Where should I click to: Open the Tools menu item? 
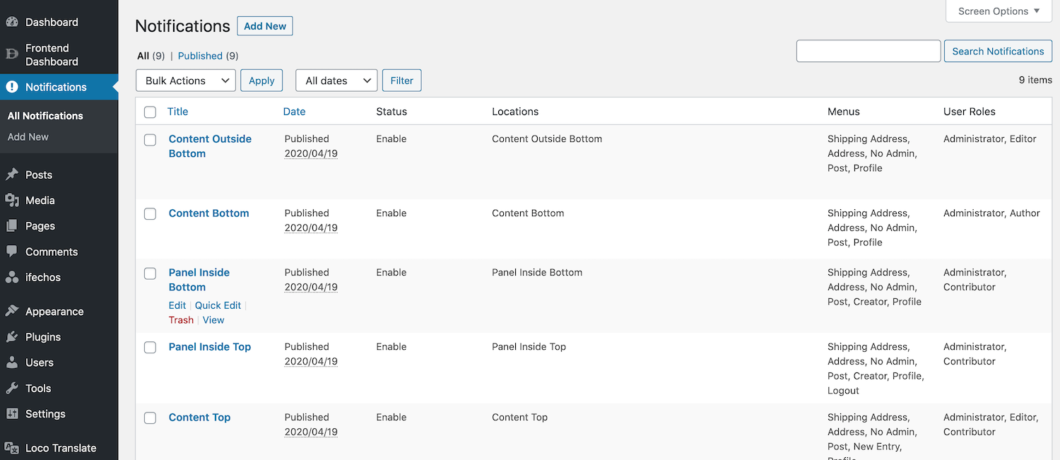tap(59, 388)
